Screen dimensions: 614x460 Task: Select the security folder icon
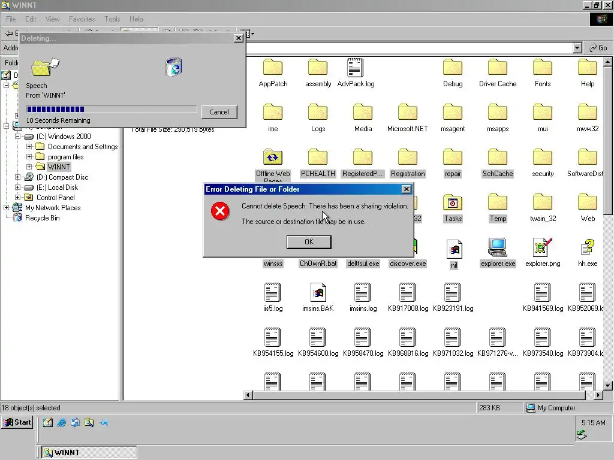542,157
